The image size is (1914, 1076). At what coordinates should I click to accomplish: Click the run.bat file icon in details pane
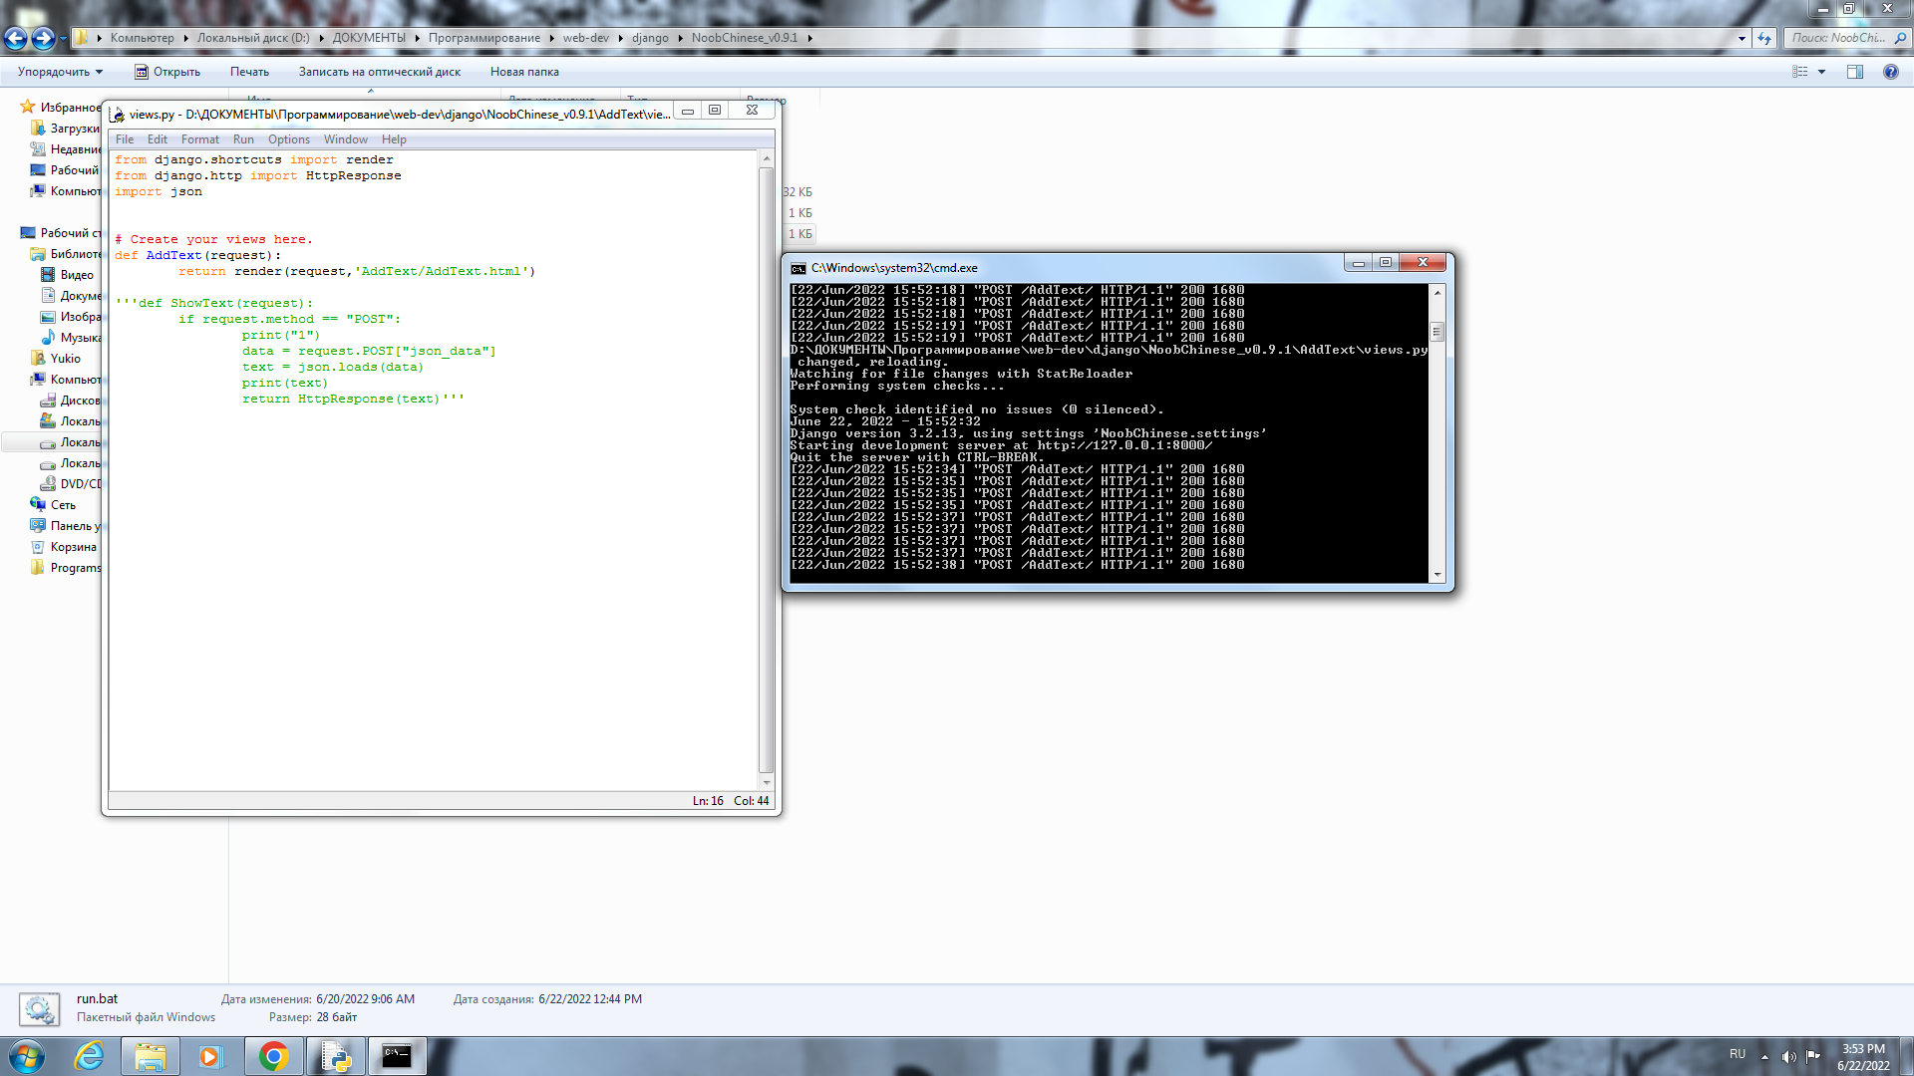[x=39, y=1008]
